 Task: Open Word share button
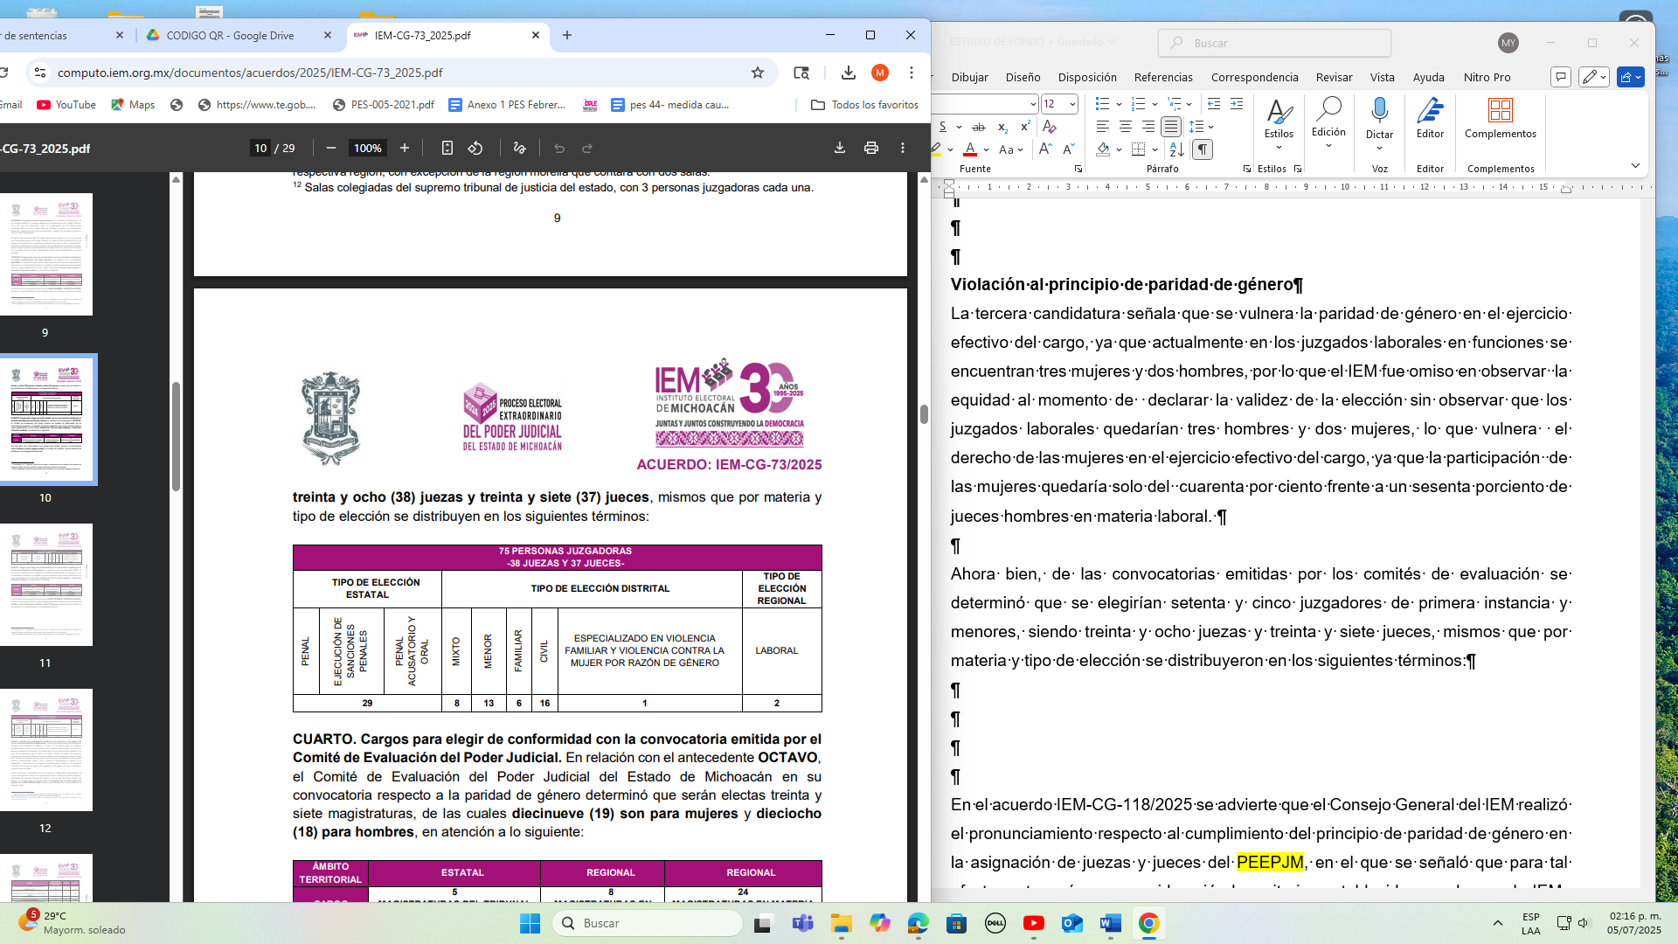[1631, 77]
